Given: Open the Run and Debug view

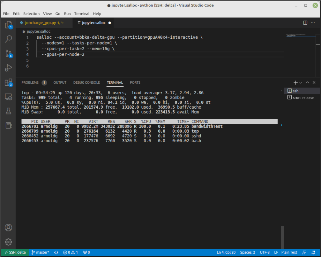Looking at the screenshot, I should click(9, 68).
